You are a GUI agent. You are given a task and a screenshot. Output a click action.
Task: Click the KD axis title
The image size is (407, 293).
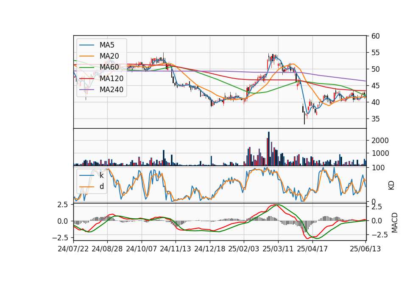(x=391, y=186)
